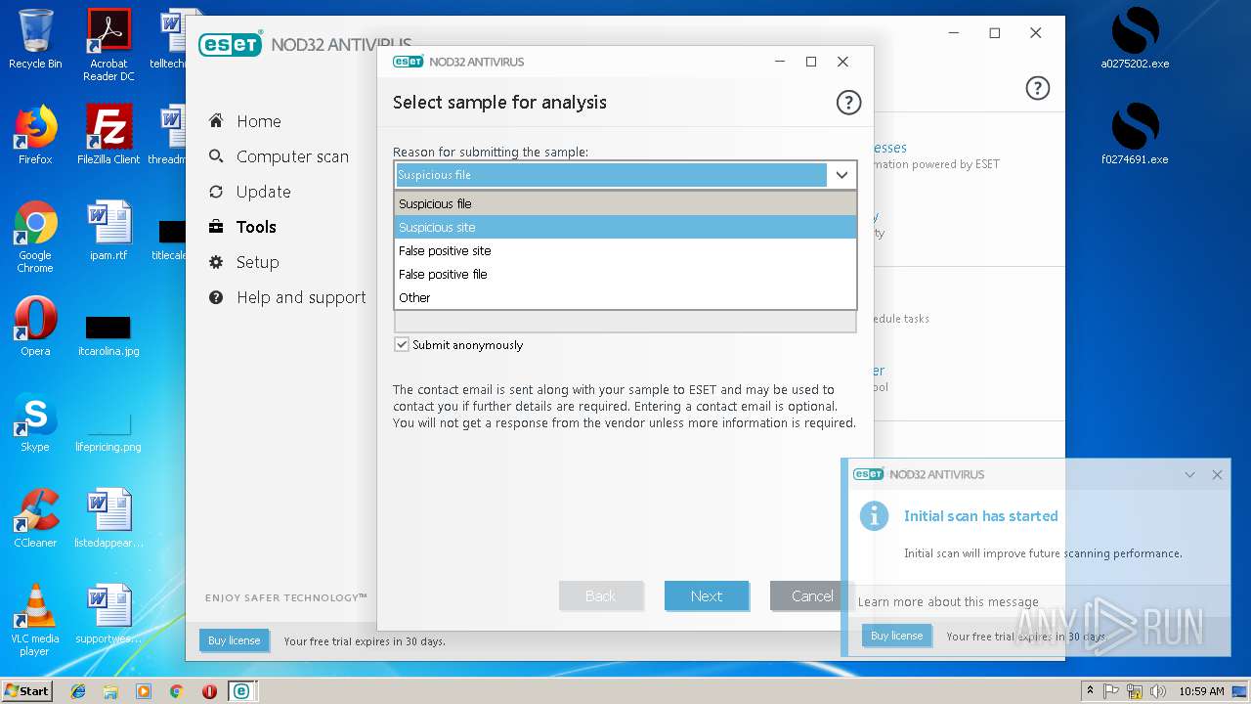
Task: Click Buy license in notification popup
Action: (896, 636)
